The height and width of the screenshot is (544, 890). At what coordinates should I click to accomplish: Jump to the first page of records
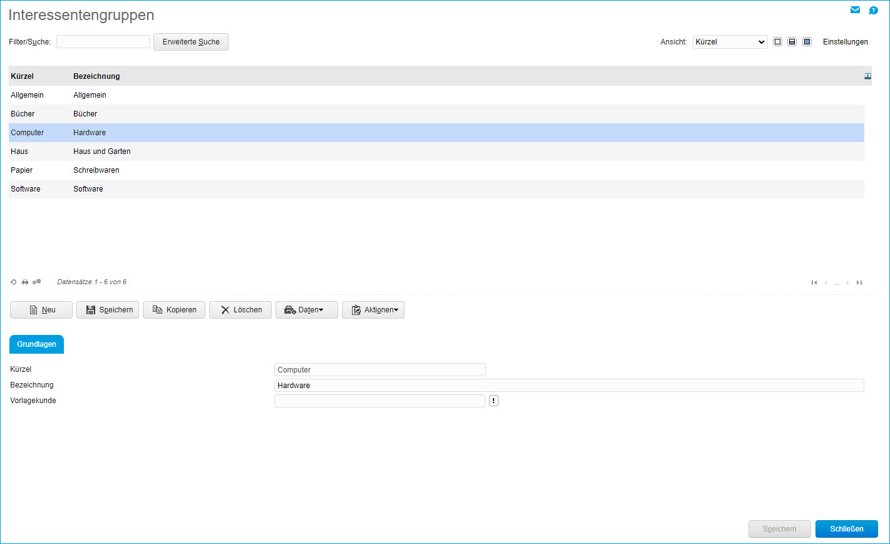tap(814, 283)
